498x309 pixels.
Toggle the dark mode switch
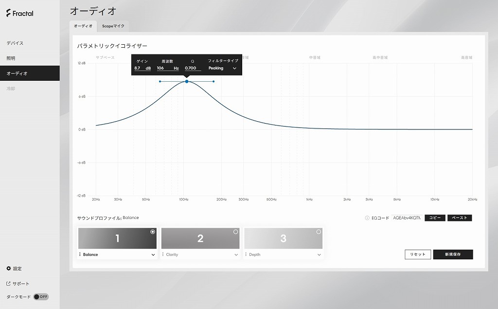41,297
